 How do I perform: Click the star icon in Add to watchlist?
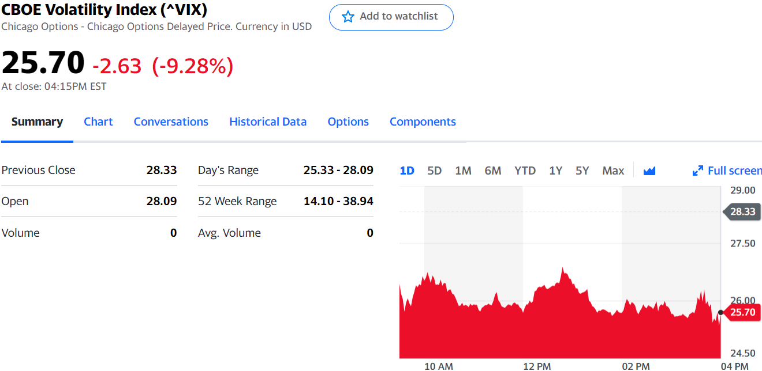coord(348,17)
